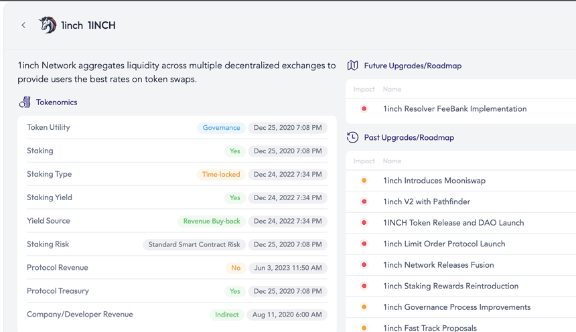The image size is (576, 332).
Task: Click the 1inch unicorn logo
Action: click(x=48, y=25)
